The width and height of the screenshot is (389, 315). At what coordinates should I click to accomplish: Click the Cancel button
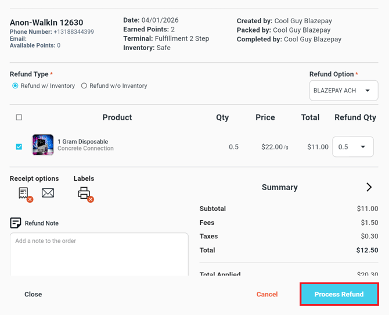[267, 294]
